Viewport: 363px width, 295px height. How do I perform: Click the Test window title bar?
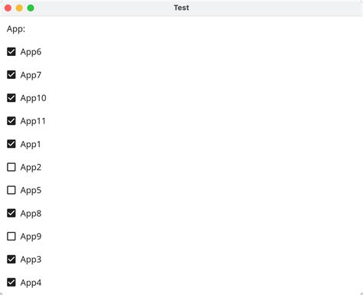(x=181, y=8)
